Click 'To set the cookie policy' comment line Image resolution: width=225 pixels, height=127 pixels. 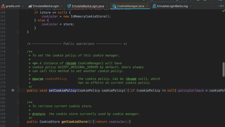coord(76,55)
